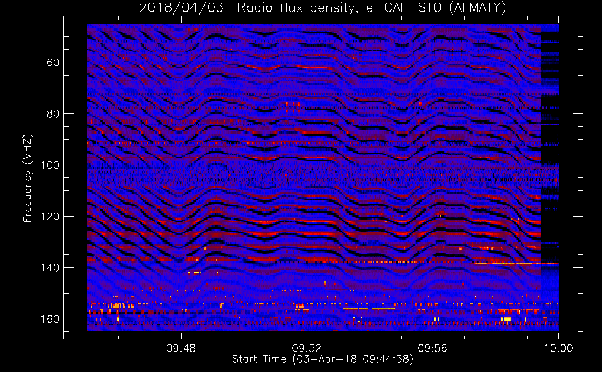Click the 140 frequency tick label
This screenshot has height=372, width=602.
(x=50, y=268)
